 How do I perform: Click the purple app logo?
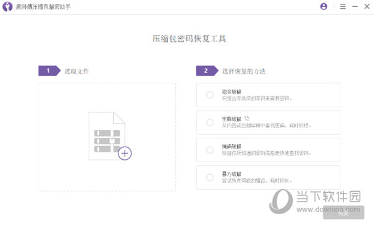pyautogui.click(x=7, y=6)
